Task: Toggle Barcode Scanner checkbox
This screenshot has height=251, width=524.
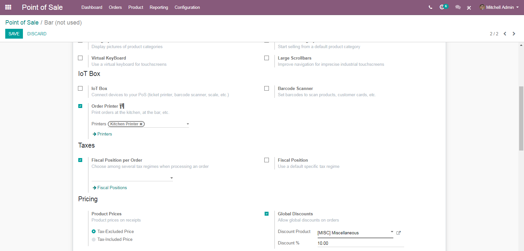Action: tap(267, 88)
